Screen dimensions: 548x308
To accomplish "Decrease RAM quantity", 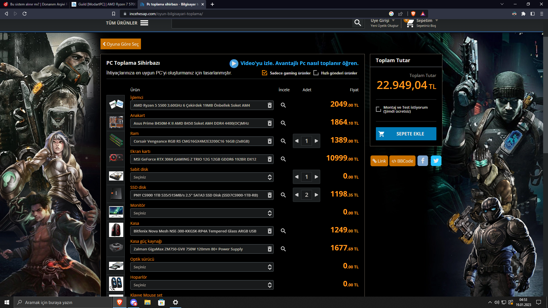I will (297, 141).
